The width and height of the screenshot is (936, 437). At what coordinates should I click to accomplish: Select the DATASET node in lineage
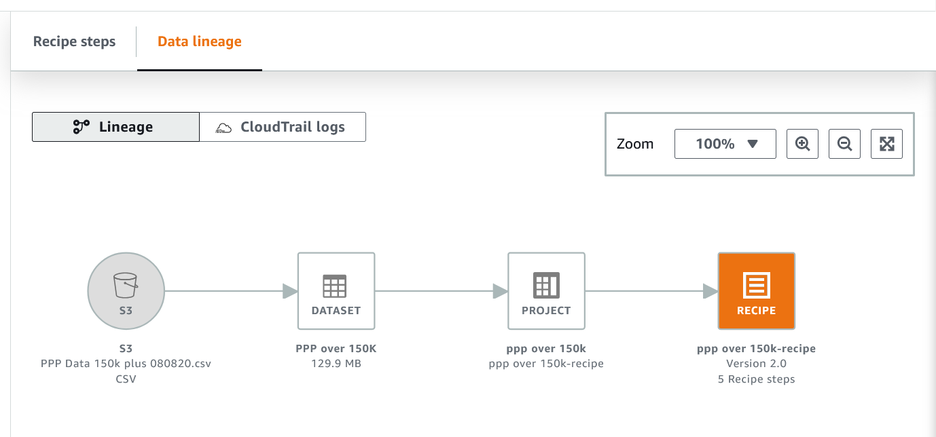[x=336, y=291]
